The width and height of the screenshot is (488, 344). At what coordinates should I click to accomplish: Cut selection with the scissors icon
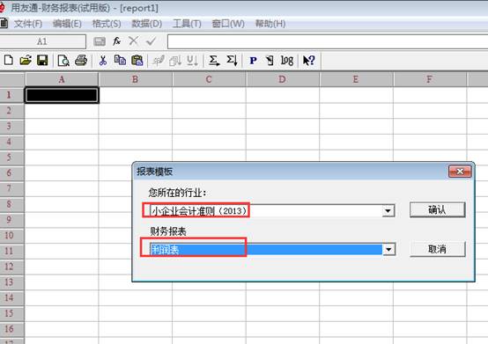tap(103, 61)
